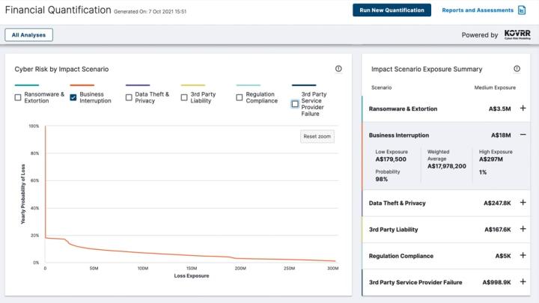539x303 pixels.
Task: Expand 3rd Party Liability plus icon
Action: [523, 230]
